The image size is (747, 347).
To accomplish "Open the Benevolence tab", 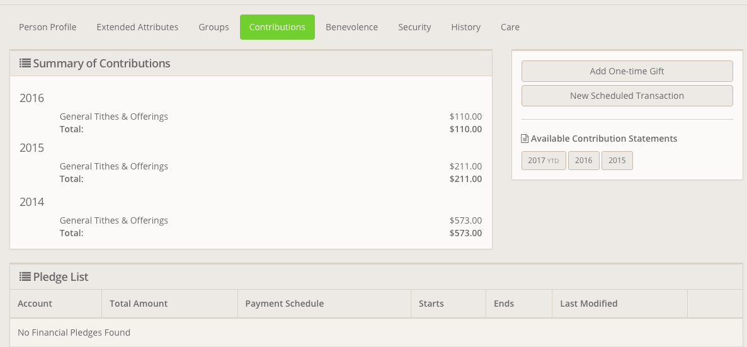I will point(351,27).
